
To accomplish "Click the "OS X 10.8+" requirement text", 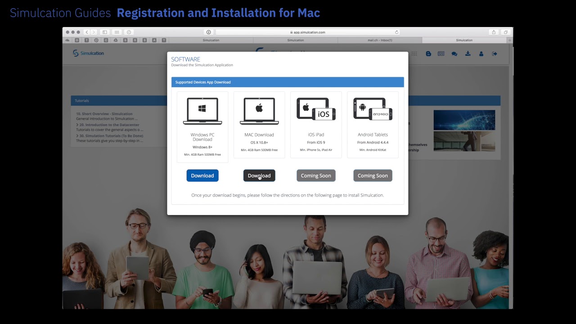I will [x=259, y=143].
